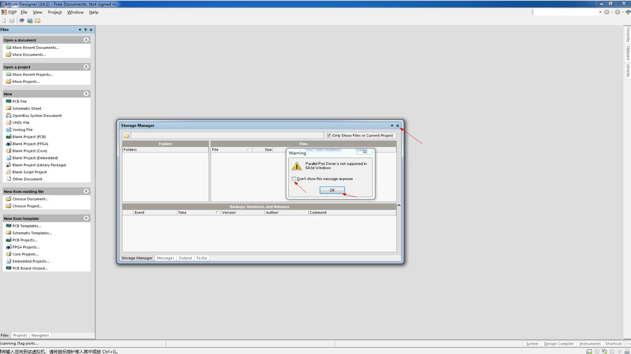631x354 pixels.
Task: Switch to the Messages tab
Action: coord(165,258)
